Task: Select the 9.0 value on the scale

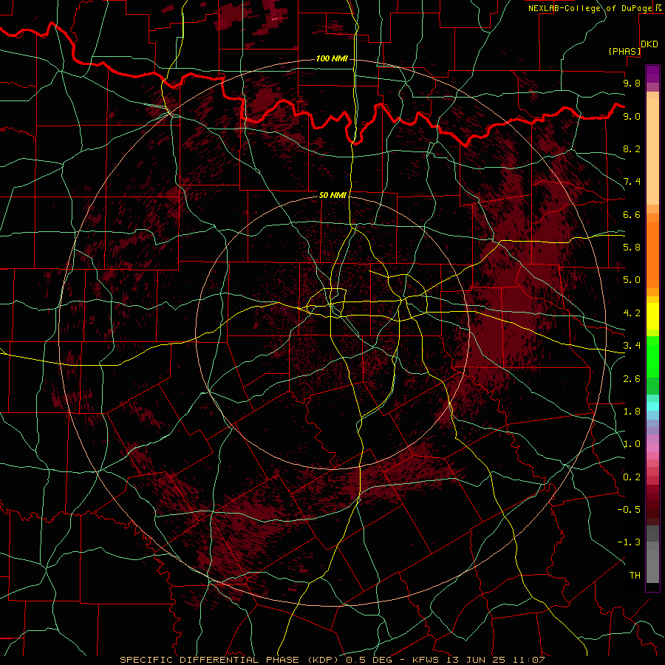Action: (632, 116)
